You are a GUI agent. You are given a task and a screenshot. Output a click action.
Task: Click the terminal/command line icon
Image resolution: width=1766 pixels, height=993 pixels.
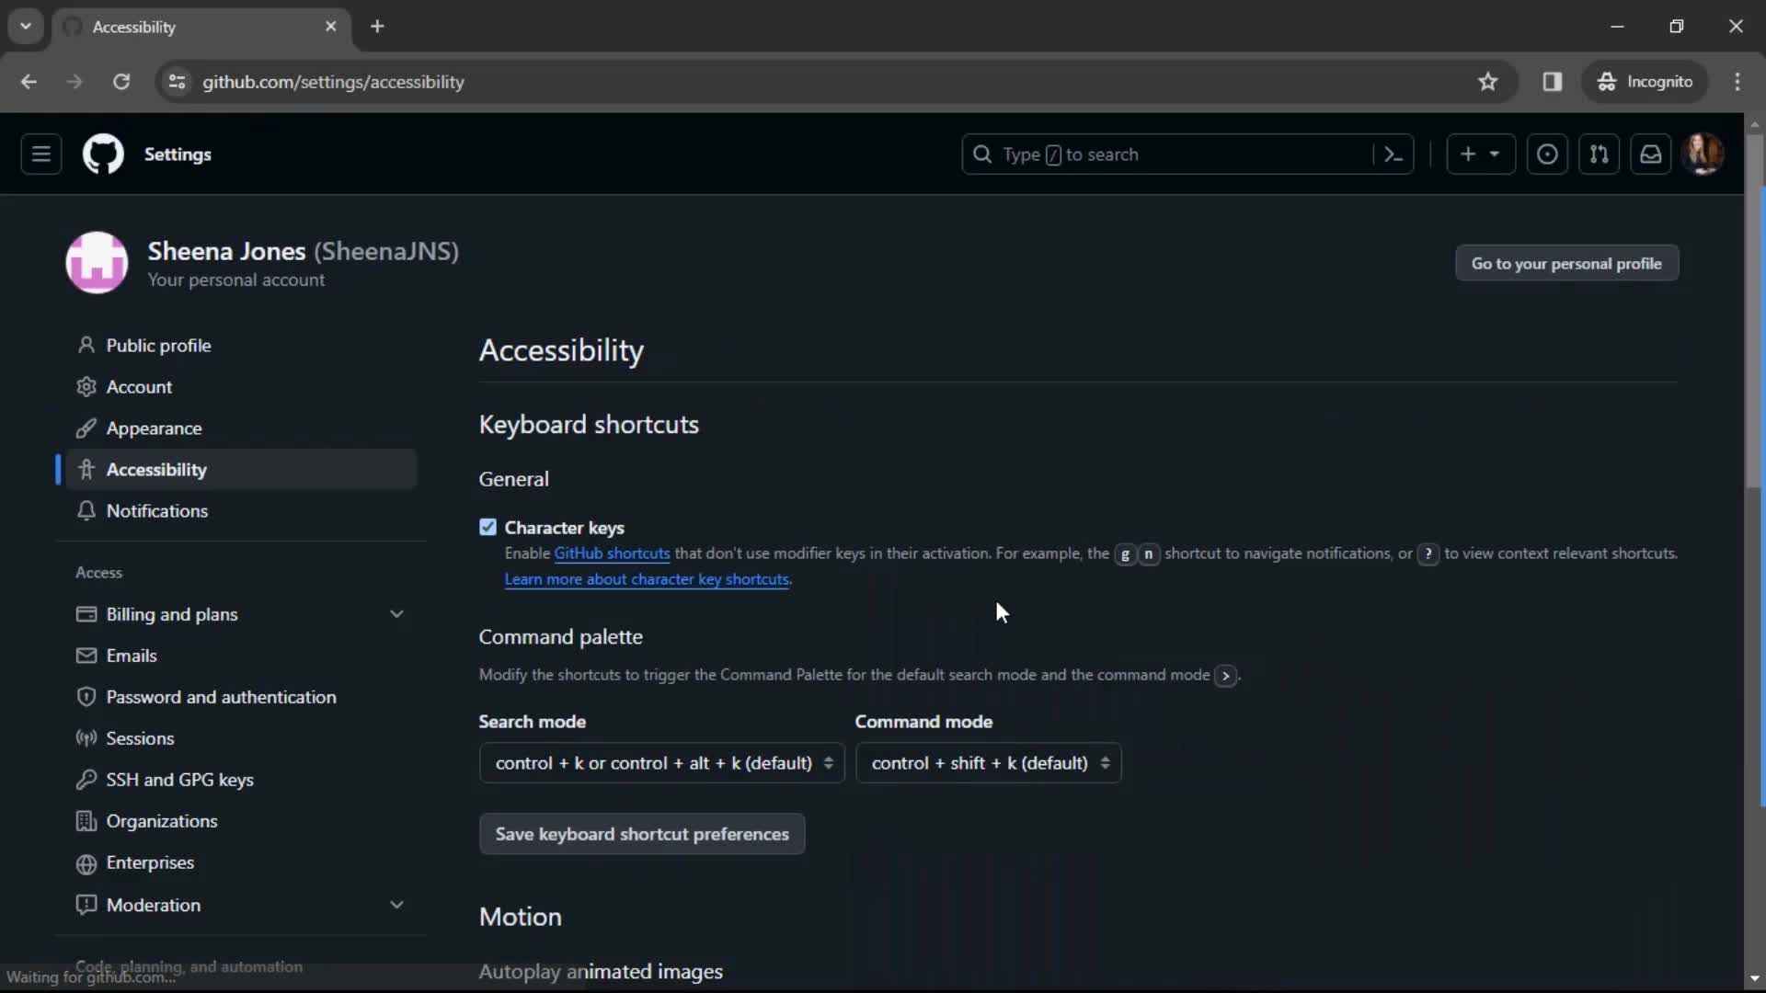pos(1394,154)
